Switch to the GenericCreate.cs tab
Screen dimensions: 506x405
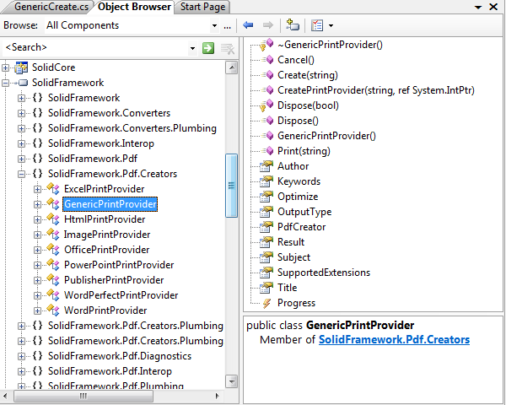click(51, 7)
